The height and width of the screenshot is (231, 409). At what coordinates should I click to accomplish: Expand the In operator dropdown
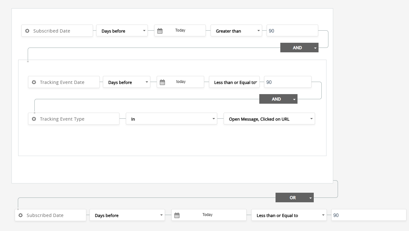[x=171, y=119]
